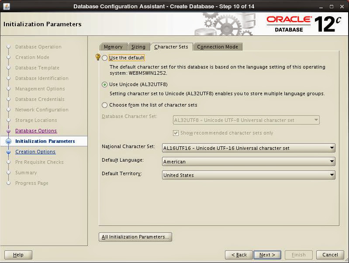Click the Database Options step bullet icon
This screenshot has height=263, width=349.
8,131
